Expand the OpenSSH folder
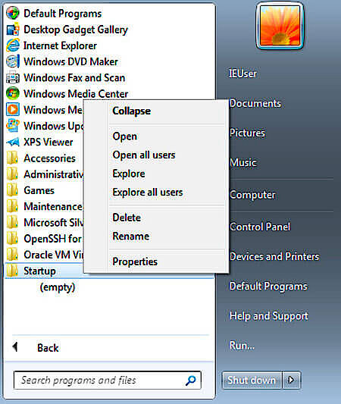 click(44, 239)
